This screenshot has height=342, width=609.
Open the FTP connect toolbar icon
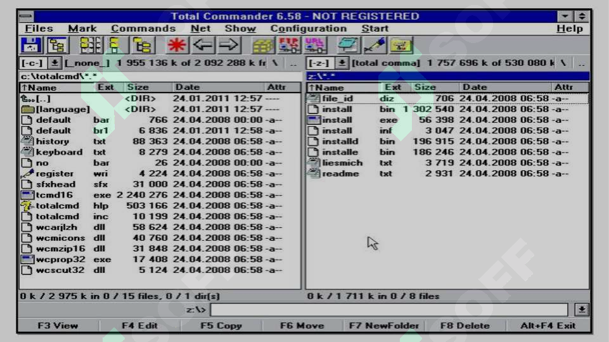tap(288, 45)
